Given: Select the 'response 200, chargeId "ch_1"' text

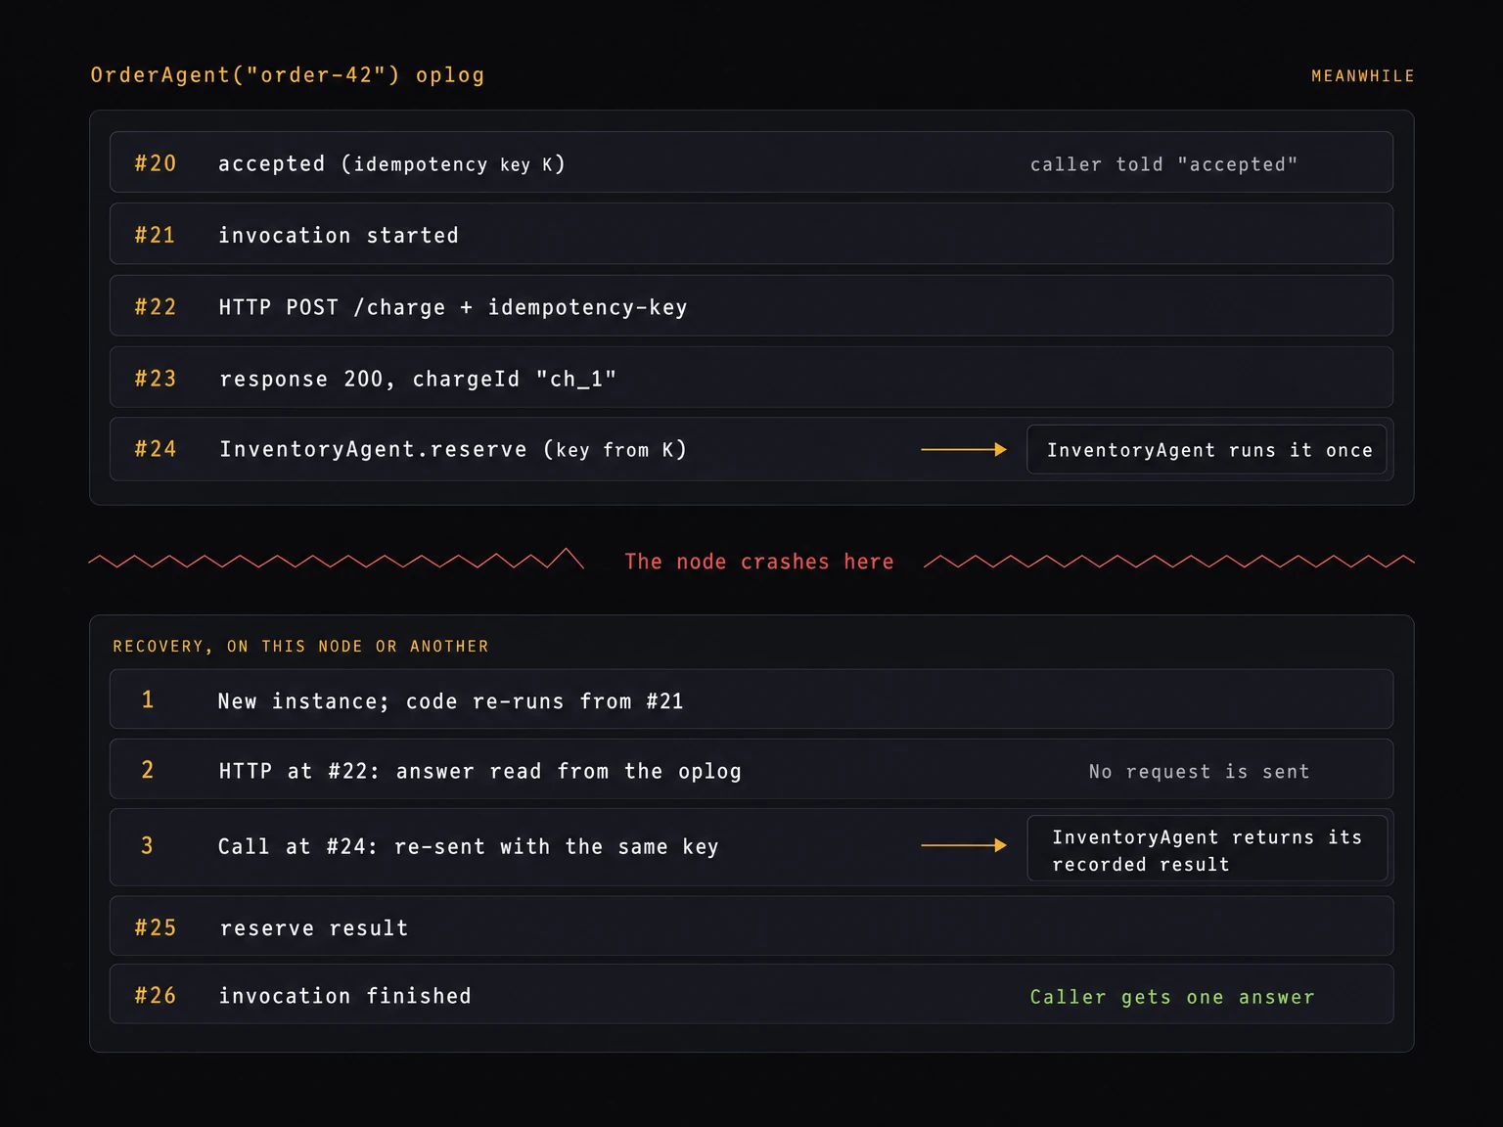Looking at the screenshot, I should (x=418, y=379).
